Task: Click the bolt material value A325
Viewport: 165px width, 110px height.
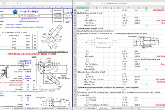Action: click(28, 104)
